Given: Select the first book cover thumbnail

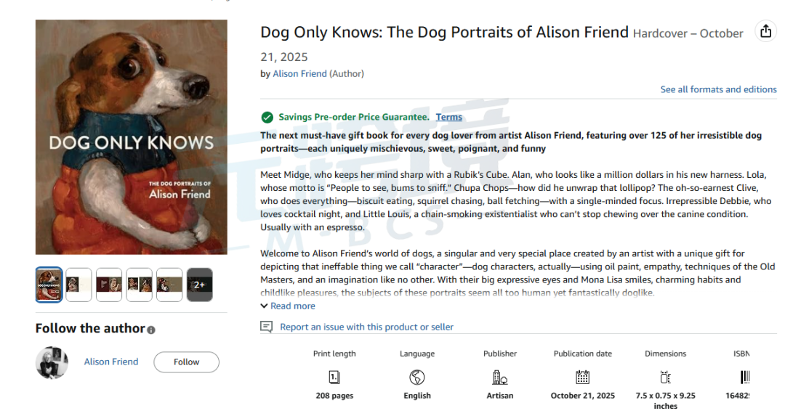Looking at the screenshot, I should (x=49, y=285).
